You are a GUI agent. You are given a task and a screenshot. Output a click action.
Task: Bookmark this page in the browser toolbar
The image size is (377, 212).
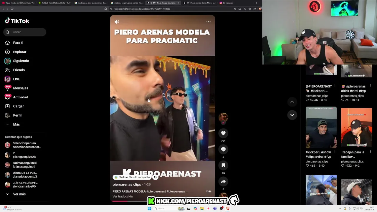(105, 9)
